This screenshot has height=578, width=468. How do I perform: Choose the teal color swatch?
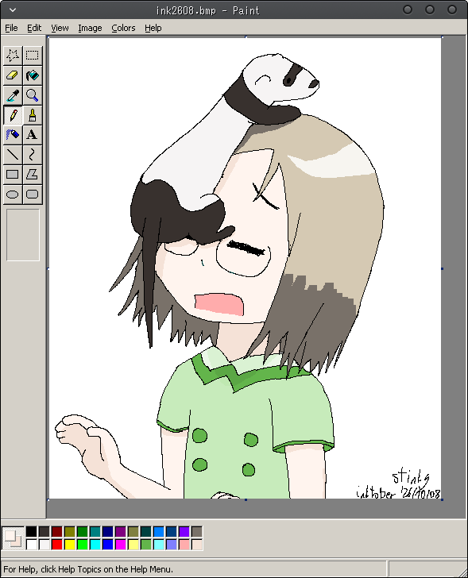(95, 532)
